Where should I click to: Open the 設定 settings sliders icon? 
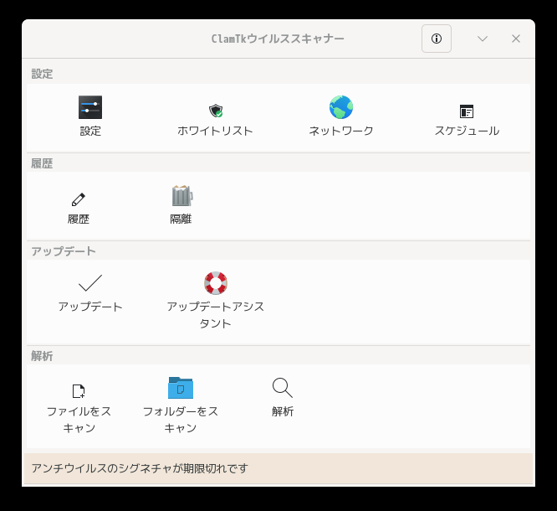[90, 107]
